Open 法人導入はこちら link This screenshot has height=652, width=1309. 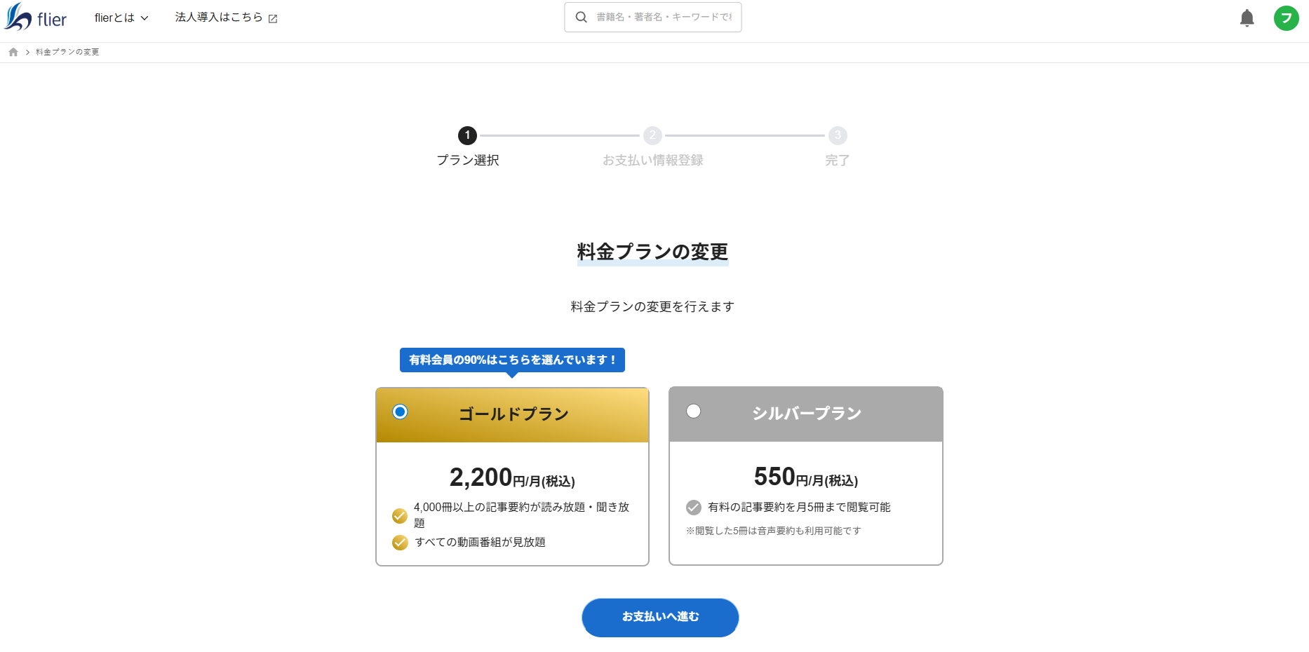pos(218,18)
